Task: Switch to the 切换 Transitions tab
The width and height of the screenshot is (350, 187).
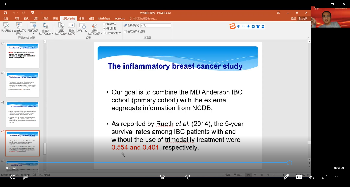Action: [46, 18]
